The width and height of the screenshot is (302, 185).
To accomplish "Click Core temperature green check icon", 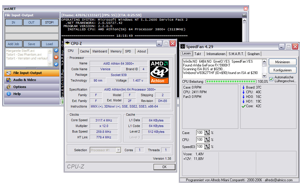I will coord(244,106).
